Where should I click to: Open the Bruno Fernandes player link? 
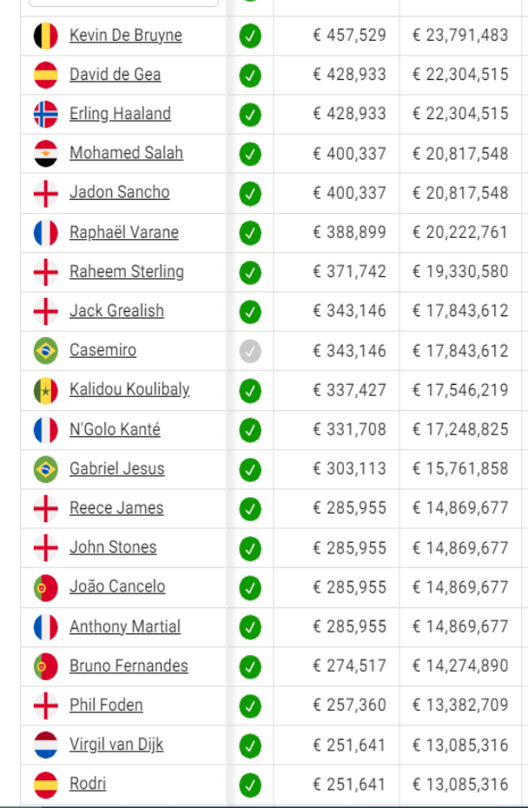point(129,666)
